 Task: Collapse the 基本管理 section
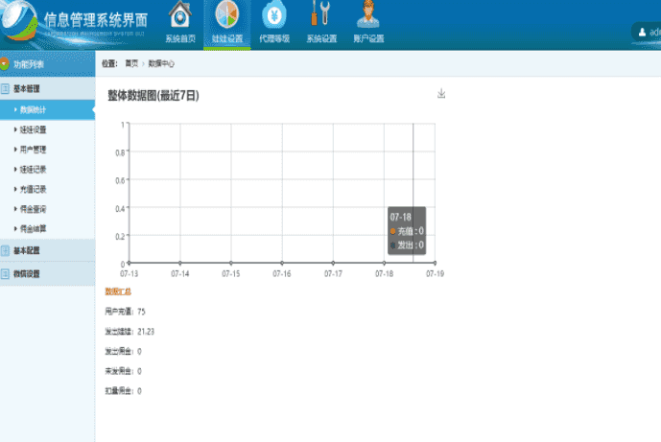47,88
